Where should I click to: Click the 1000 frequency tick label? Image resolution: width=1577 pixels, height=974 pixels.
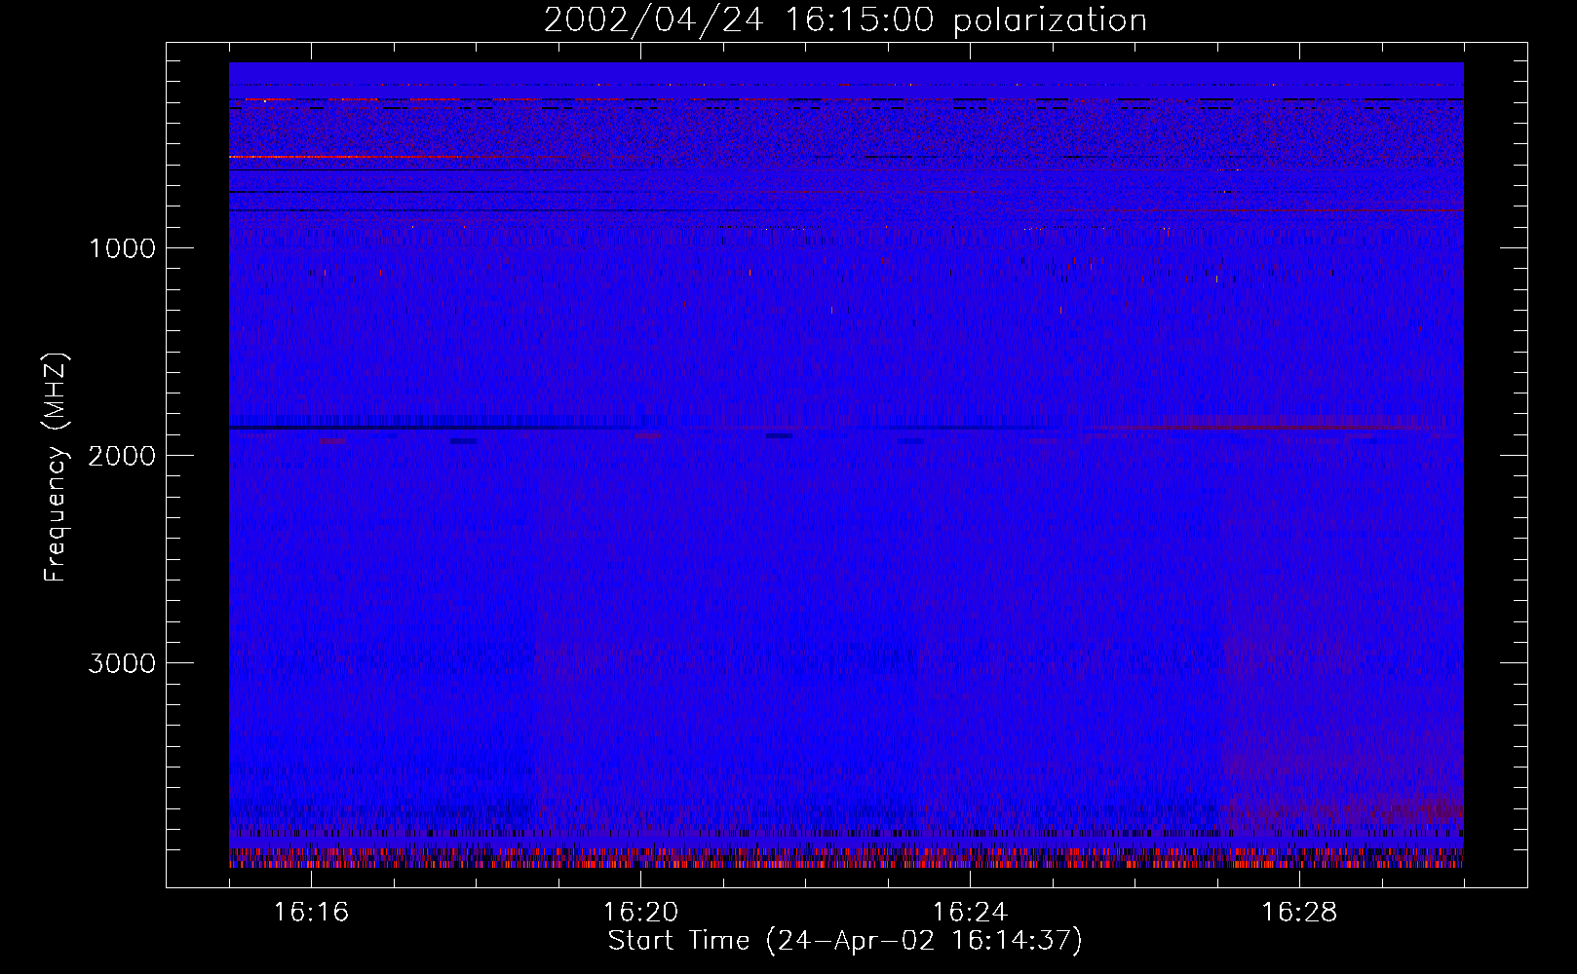[x=122, y=248]
